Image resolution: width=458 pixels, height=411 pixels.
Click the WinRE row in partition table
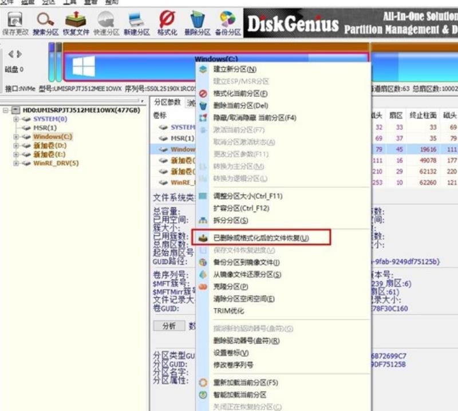click(183, 183)
